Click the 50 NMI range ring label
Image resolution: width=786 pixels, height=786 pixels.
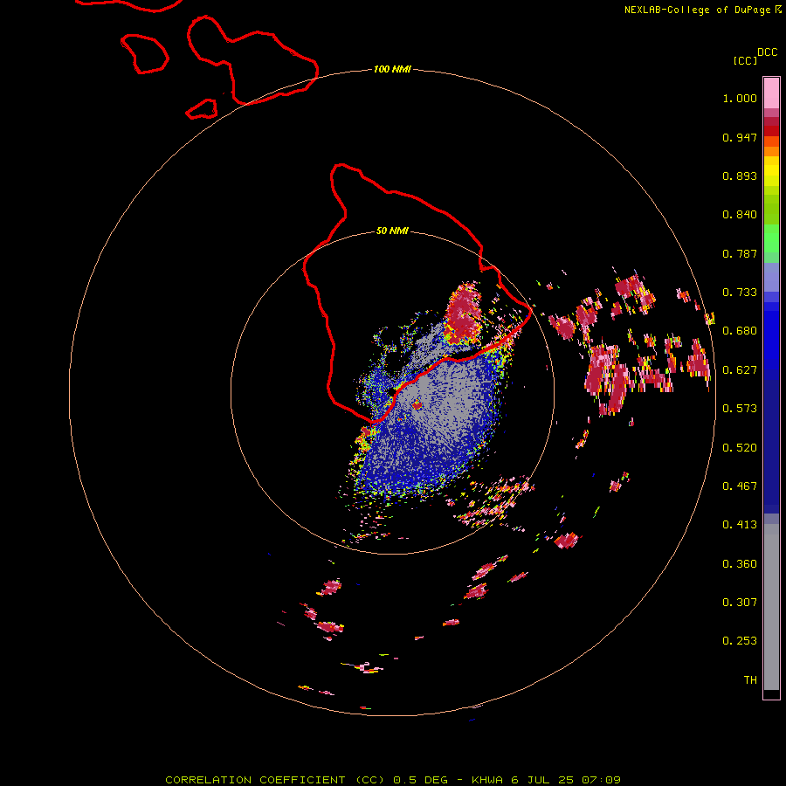click(392, 231)
